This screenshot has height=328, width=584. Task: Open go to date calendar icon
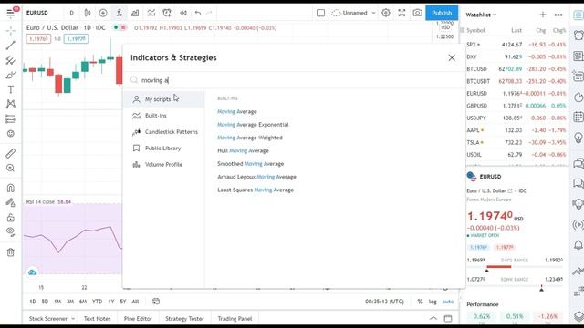click(156, 302)
